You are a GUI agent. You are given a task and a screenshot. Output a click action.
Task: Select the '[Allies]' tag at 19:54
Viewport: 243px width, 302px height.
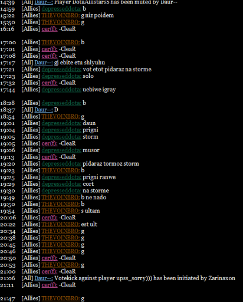[31, 211]
